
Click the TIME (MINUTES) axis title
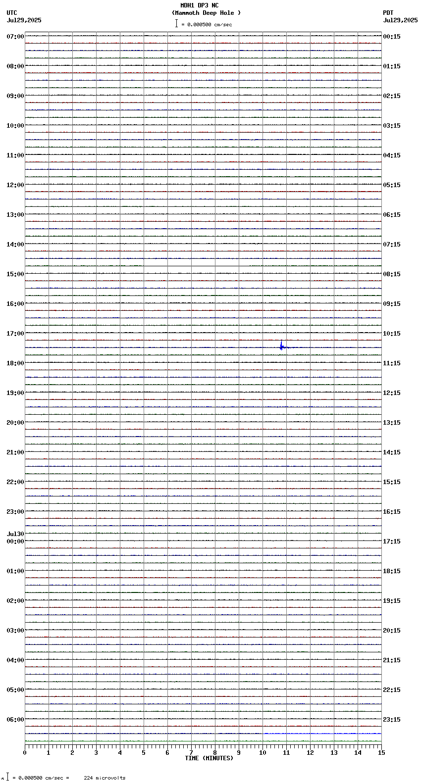pyautogui.click(x=209, y=758)
